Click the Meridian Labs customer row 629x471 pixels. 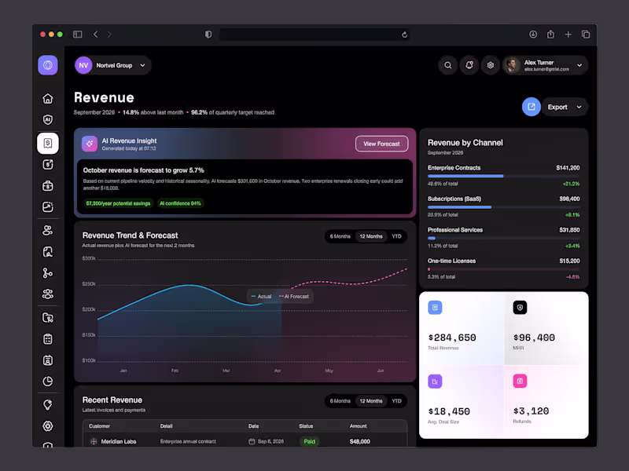coord(245,441)
